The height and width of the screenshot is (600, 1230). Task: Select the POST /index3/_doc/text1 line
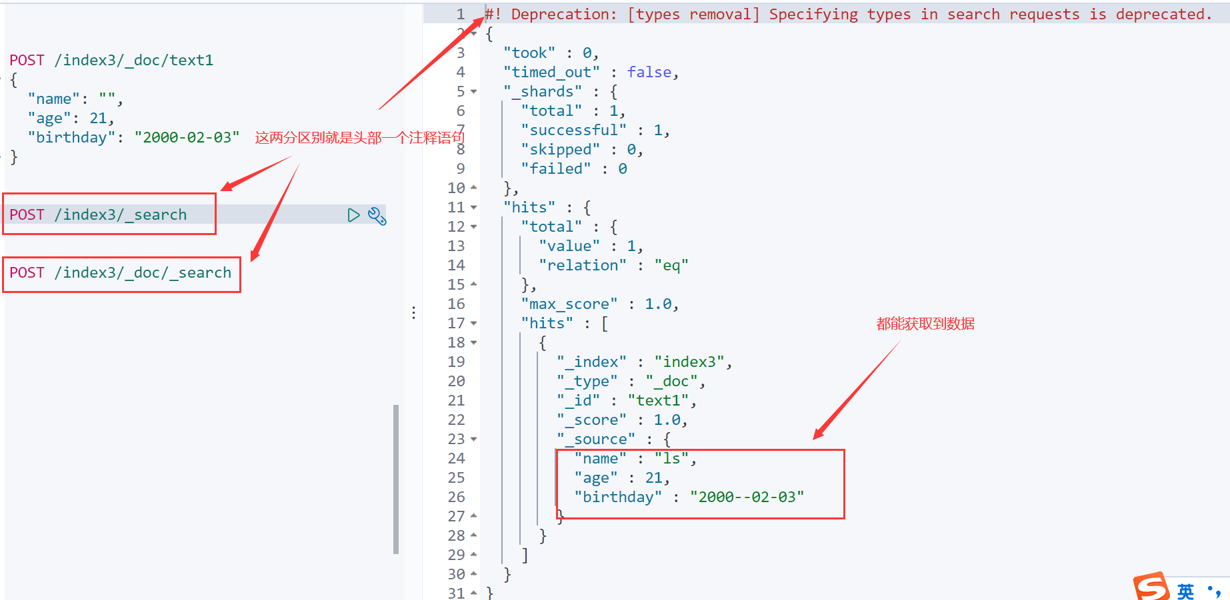click(x=111, y=61)
